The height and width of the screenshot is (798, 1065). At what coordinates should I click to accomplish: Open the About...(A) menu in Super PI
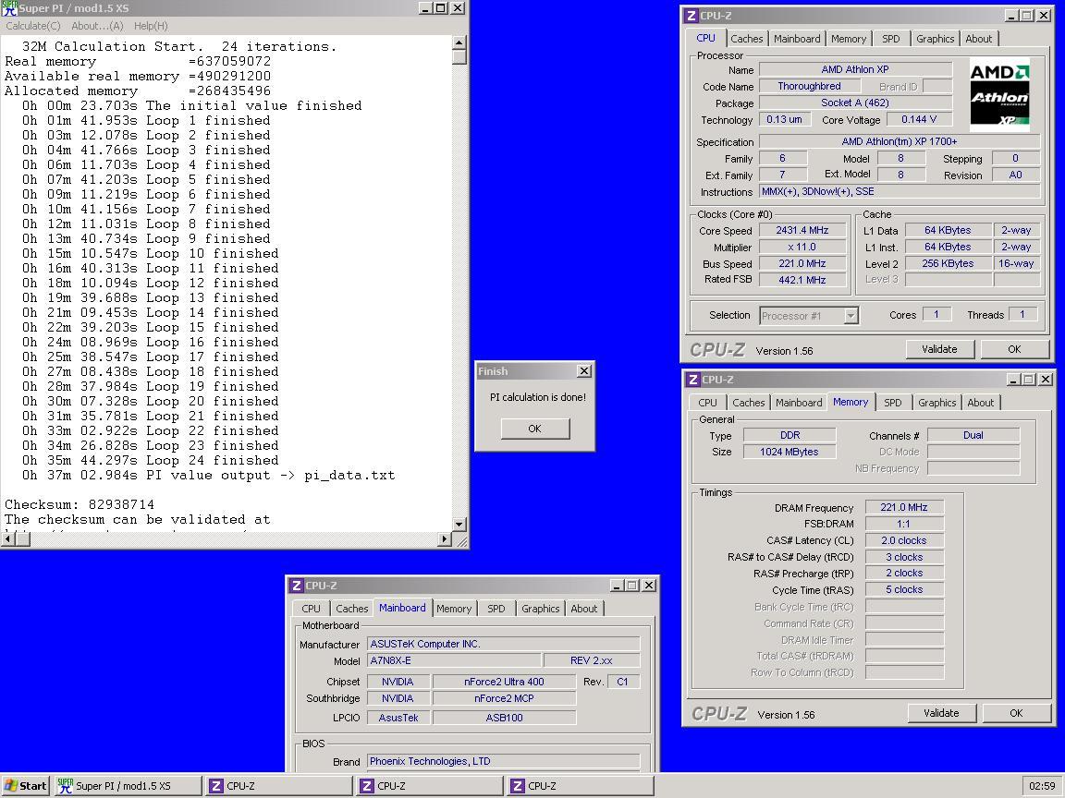pyautogui.click(x=97, y=26)
